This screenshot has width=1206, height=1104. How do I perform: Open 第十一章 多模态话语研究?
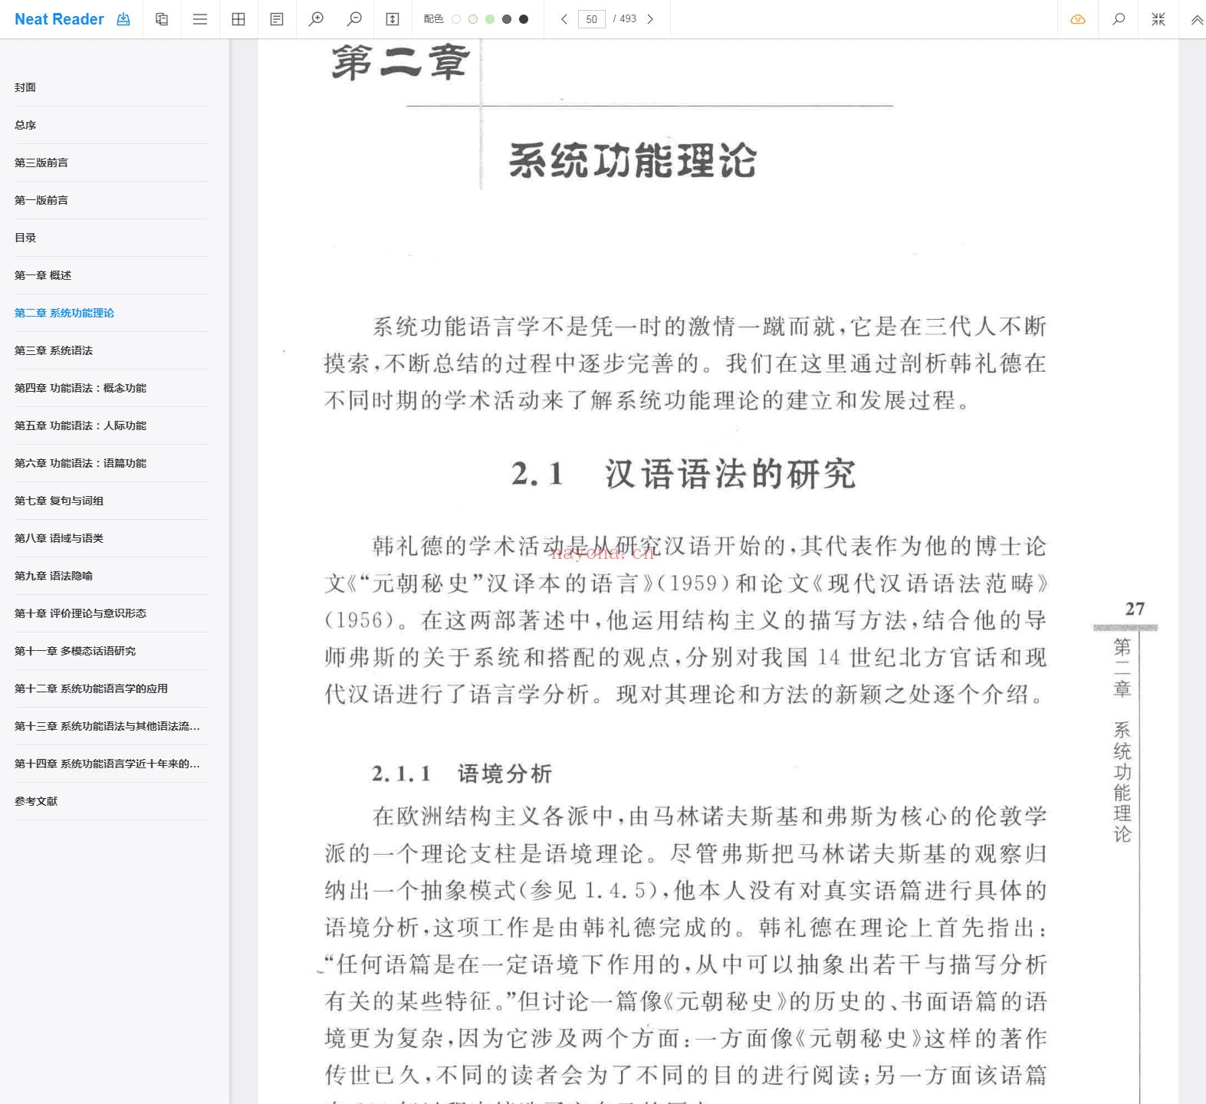(x=111, y=651)
